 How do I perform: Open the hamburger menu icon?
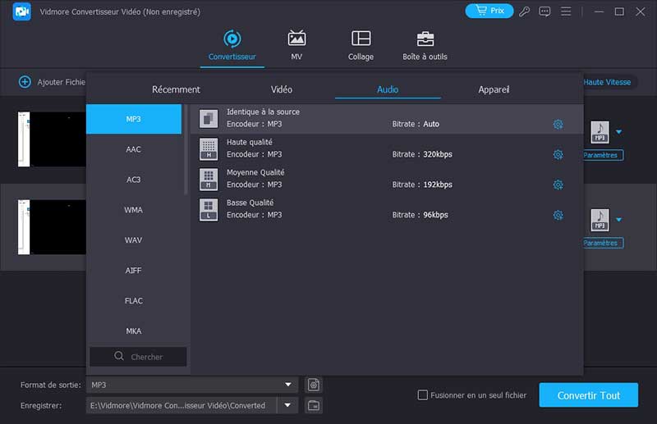point(566,11)
